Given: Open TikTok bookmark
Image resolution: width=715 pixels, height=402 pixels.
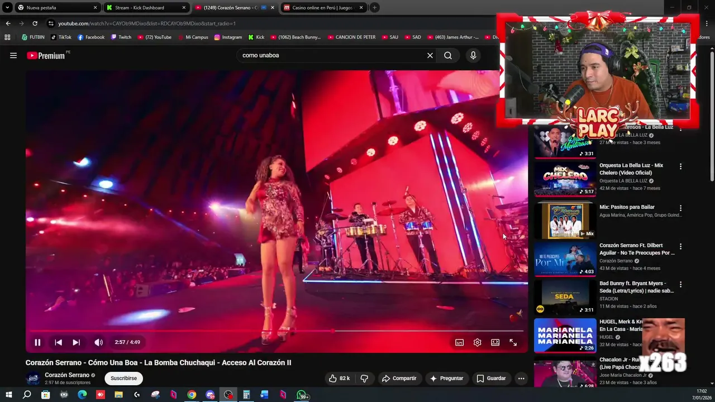Looking at the screenshot, I should tap(61, 37).
